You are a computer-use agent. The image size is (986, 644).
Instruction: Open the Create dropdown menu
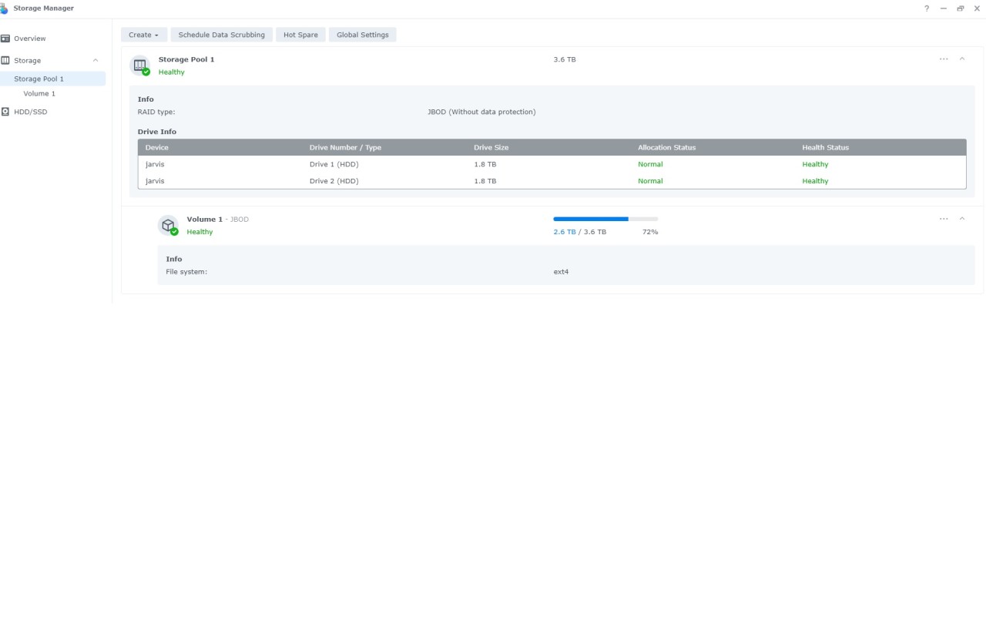pos(144,35)
